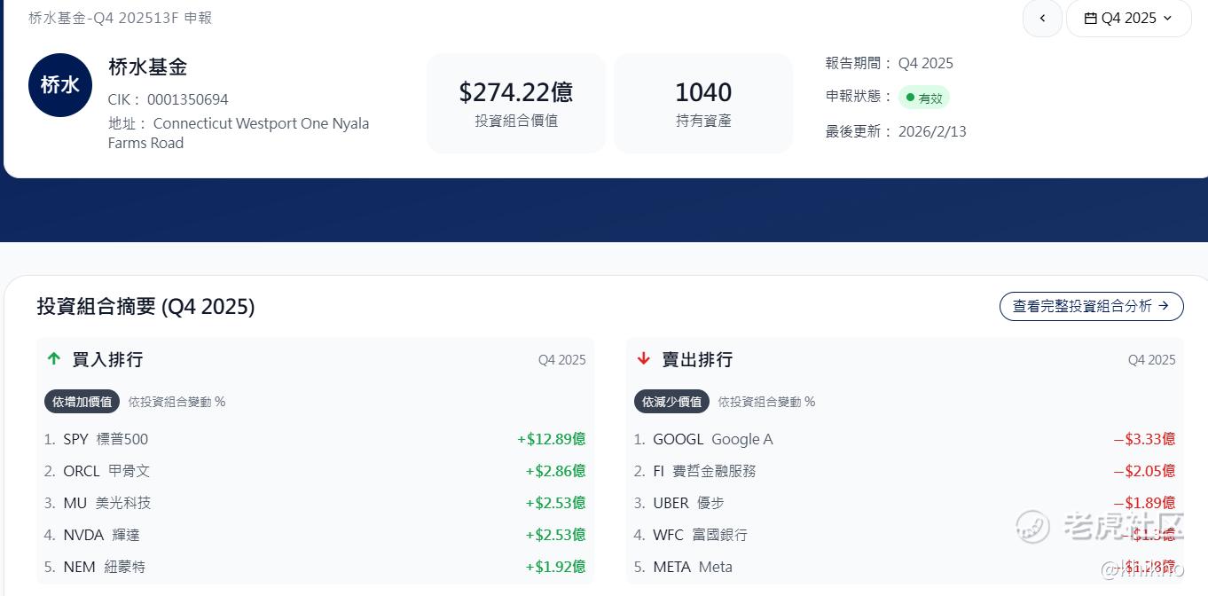
Task: Click the 有效 filing status badge
Action: point(924,98)
